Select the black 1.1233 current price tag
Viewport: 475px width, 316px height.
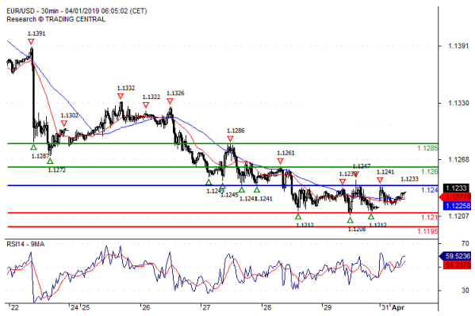(457, 188)
